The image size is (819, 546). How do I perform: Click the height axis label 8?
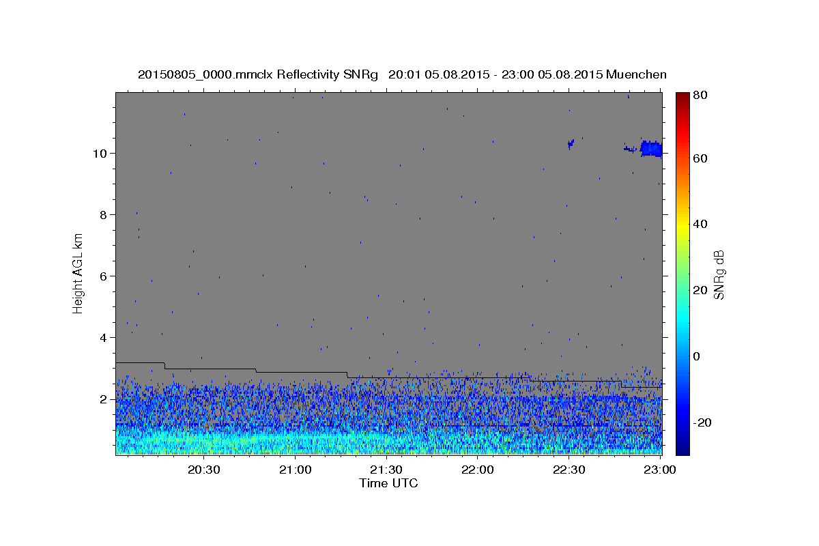104,214
